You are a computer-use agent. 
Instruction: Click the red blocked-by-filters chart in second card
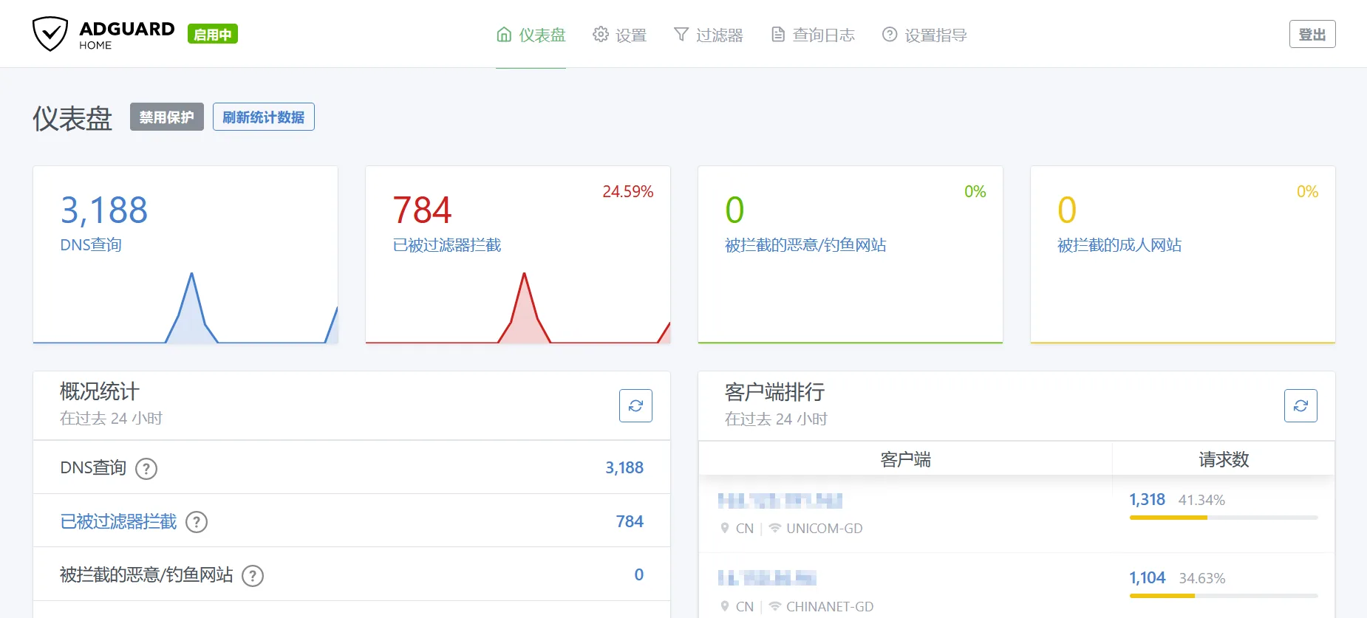pyautogui.click(x=518, y=308)
